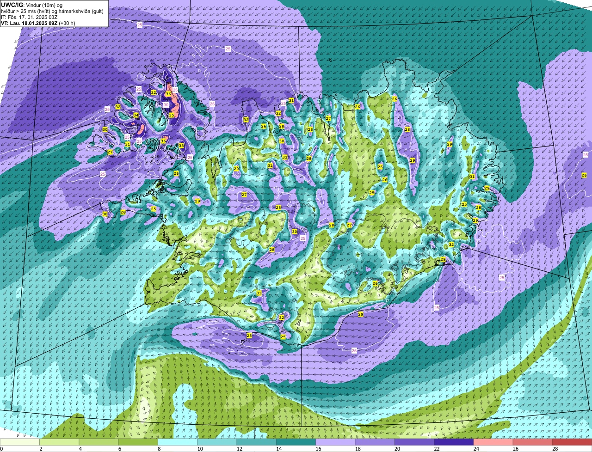
Task: Click the 2–4 m/s legend color swatch
Action: click(59, 442)
